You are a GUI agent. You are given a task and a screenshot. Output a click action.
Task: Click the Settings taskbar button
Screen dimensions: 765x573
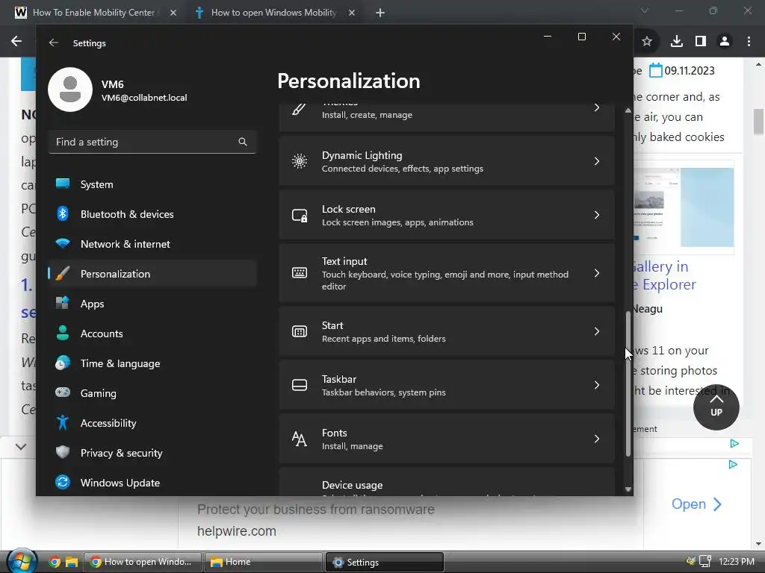tap(384, 562)
